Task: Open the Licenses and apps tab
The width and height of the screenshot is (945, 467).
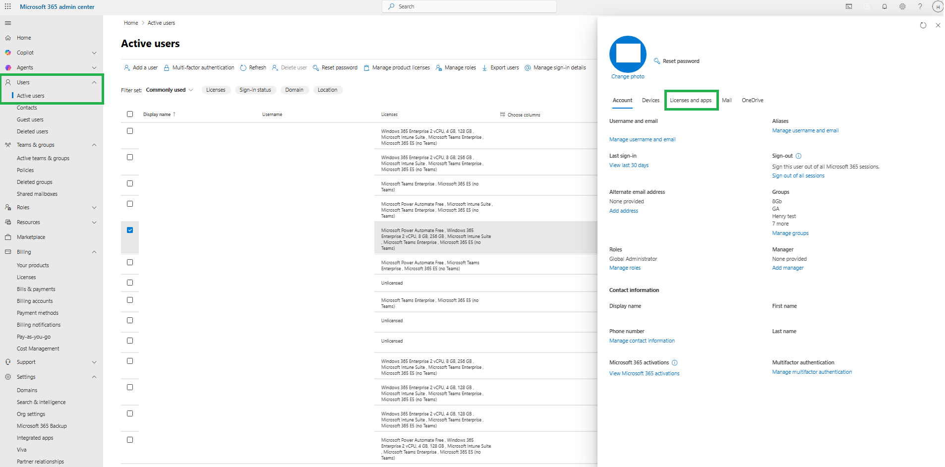Action: 691,100
